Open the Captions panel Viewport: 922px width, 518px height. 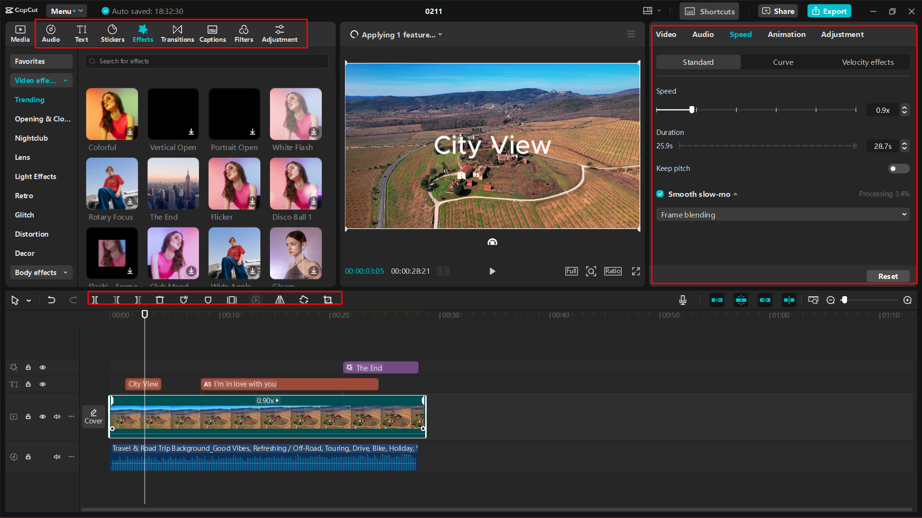click(212, 34)
